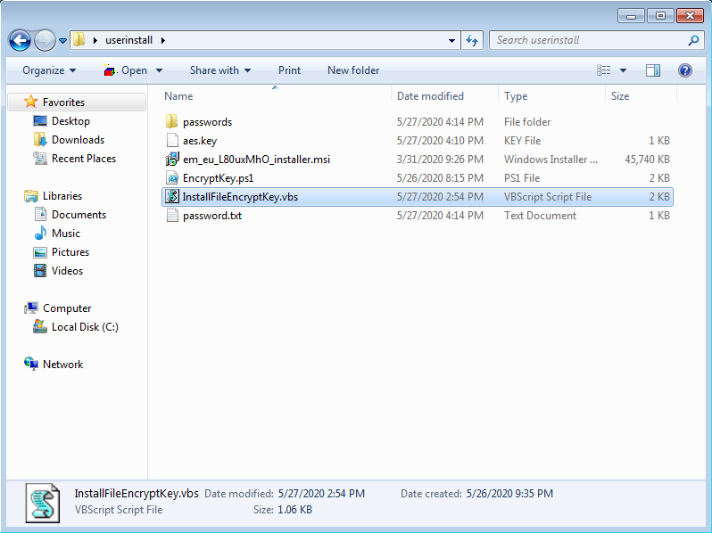The image size is (712, 533).
Task: Go back with the Back arrow button
Action: pos(20,41)
